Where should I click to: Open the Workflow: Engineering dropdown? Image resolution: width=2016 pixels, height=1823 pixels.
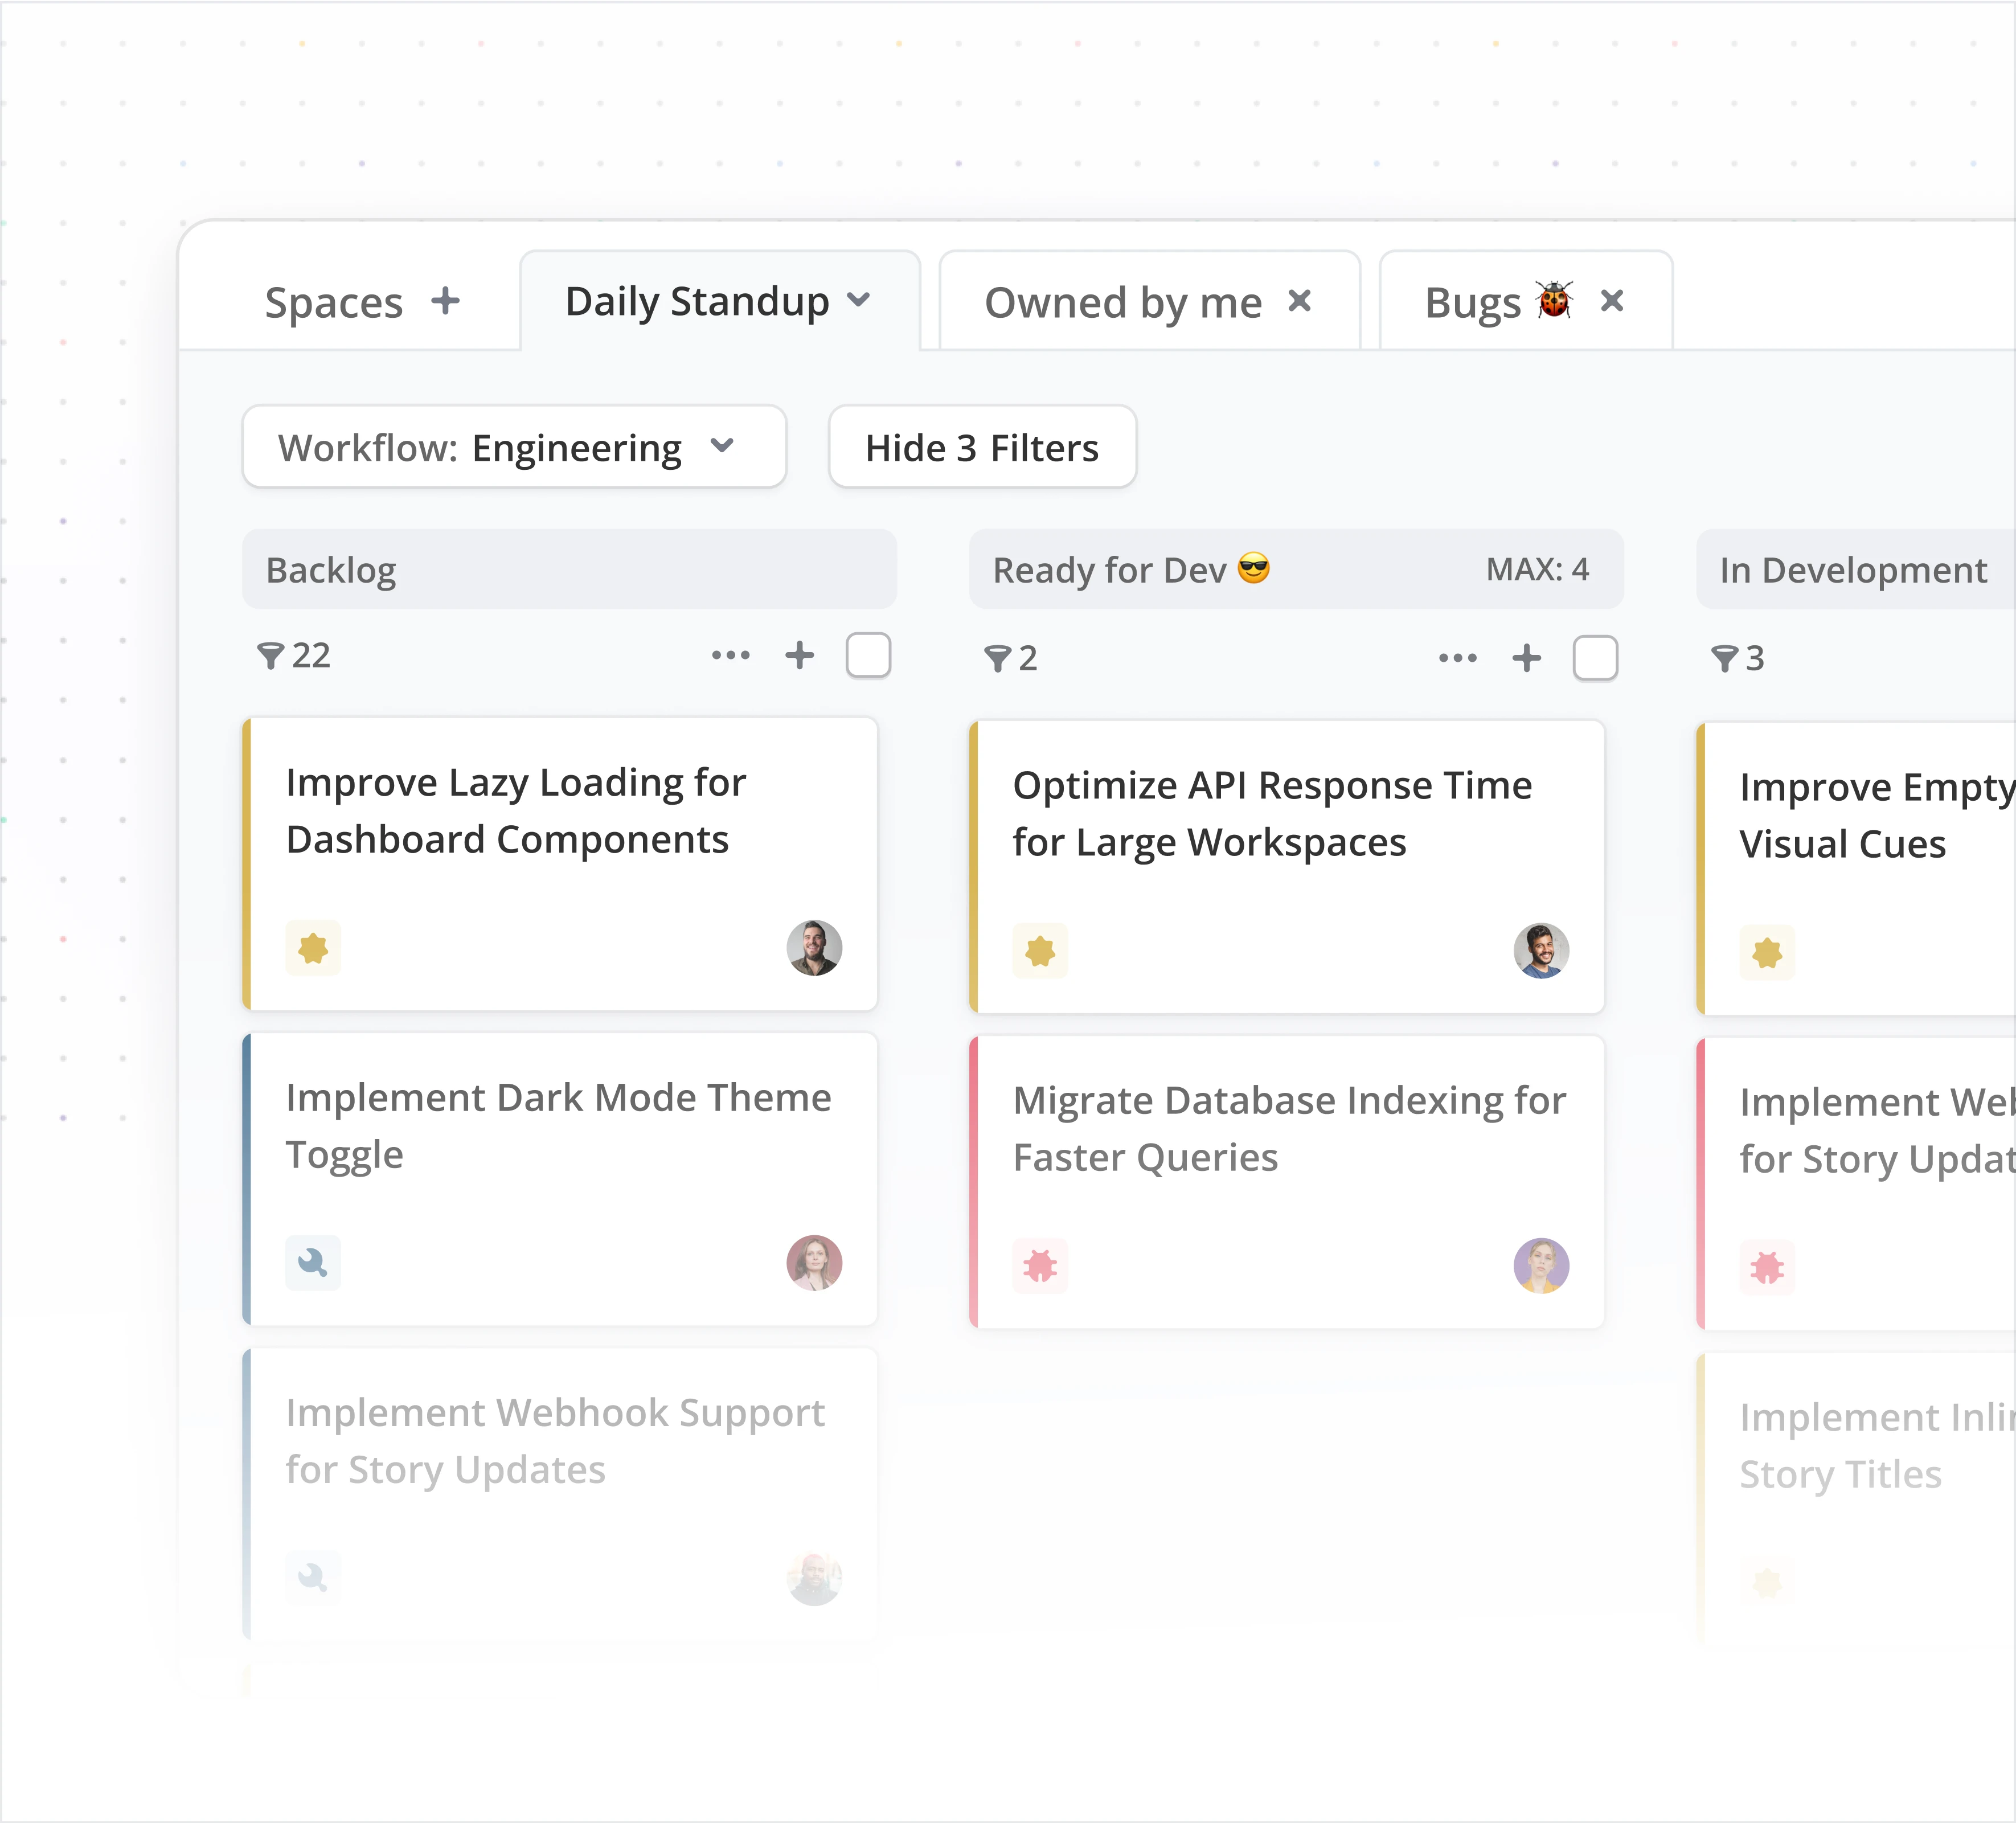pos(514,447)
